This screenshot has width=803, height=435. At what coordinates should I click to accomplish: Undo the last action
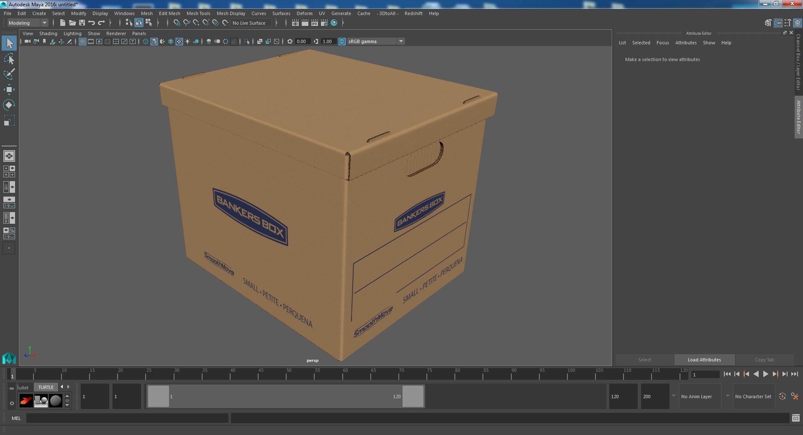pos(92,23)
